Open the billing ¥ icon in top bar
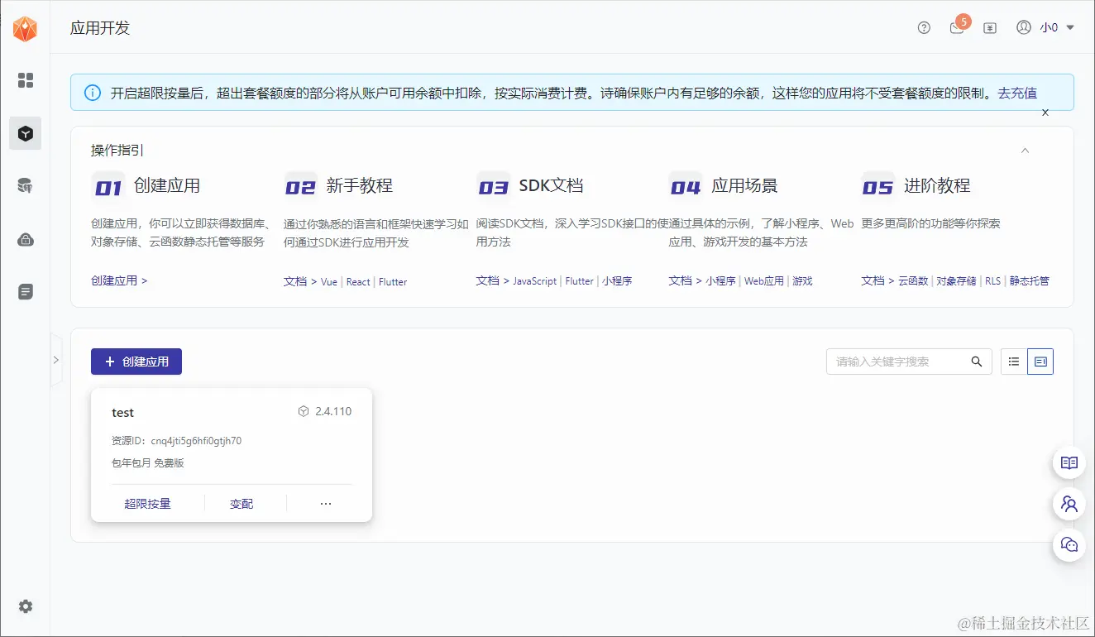Image resolution: width=1095 pixels, height=637 pixels. pyautogui.click(x=990, y=27)
